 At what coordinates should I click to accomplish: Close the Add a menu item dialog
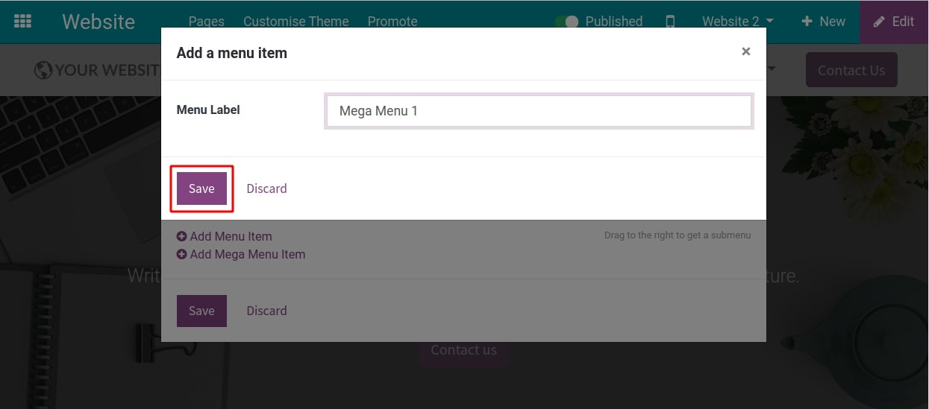pos(745,51)
